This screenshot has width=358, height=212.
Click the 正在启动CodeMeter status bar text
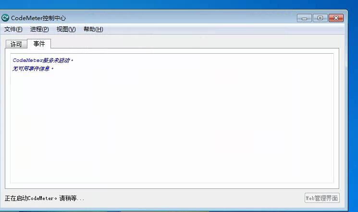click(45, 198)
